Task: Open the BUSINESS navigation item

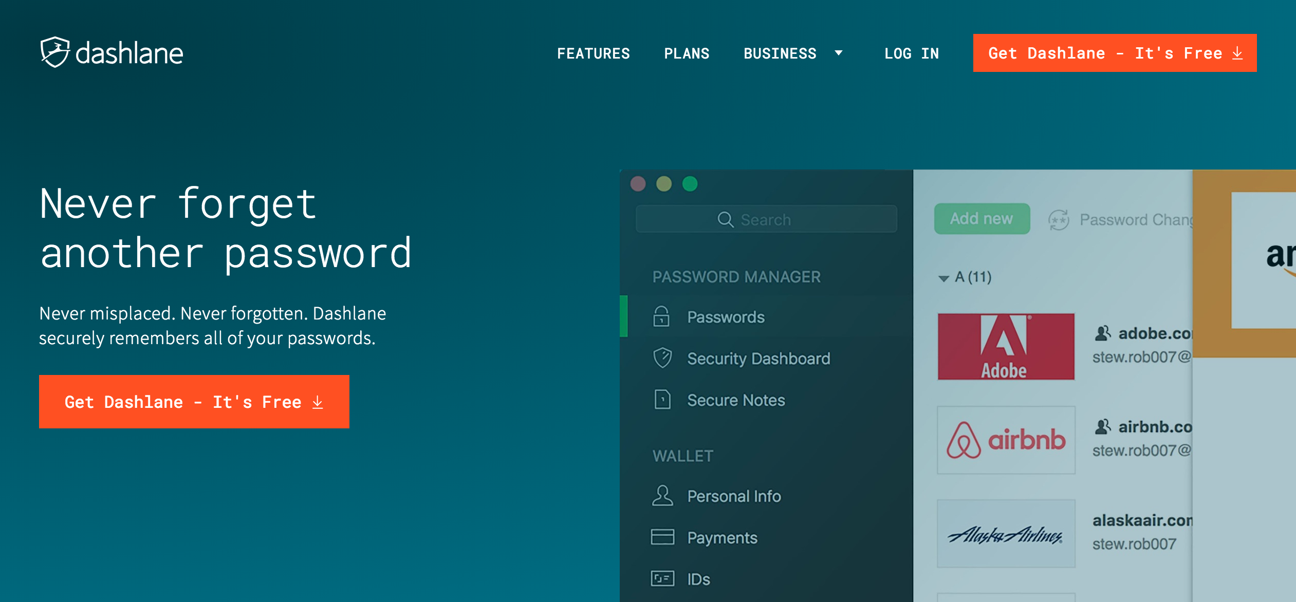Action: (780, 53)
